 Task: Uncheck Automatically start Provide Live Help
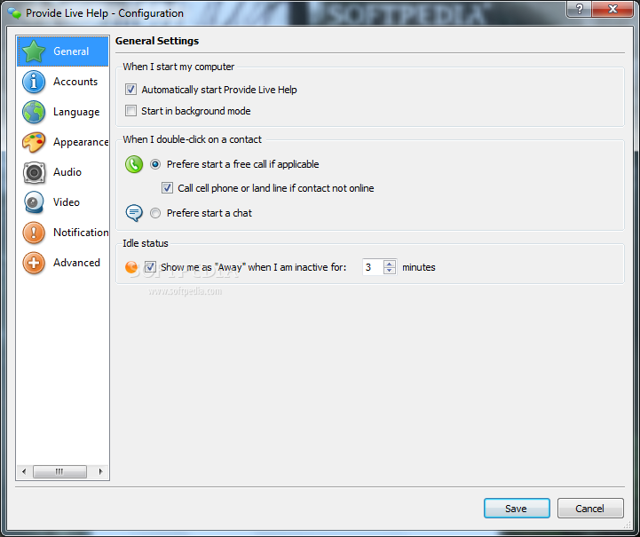[130, 90]
